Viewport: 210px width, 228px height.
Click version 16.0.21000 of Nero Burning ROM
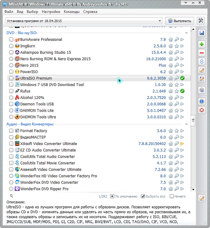click(x=156, y=59)
